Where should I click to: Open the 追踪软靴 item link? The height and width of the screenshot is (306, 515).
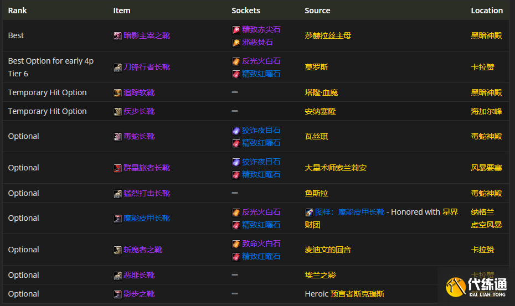point(139,92)
